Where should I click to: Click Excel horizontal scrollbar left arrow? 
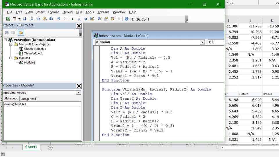tap(223, 148)
